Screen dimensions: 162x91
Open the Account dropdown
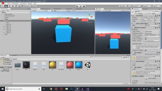click(137, 6)
